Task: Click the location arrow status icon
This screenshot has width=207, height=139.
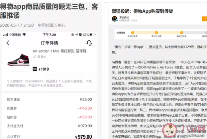Action: pos(77,35)
